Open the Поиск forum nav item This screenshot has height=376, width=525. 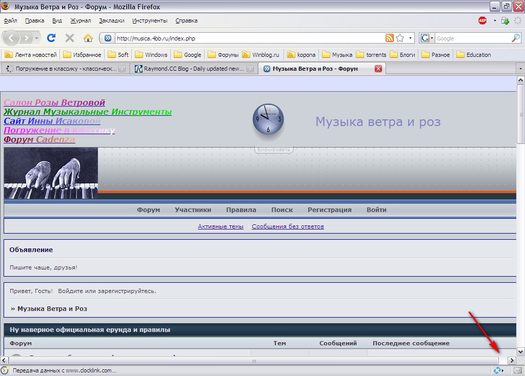[282, 210]
